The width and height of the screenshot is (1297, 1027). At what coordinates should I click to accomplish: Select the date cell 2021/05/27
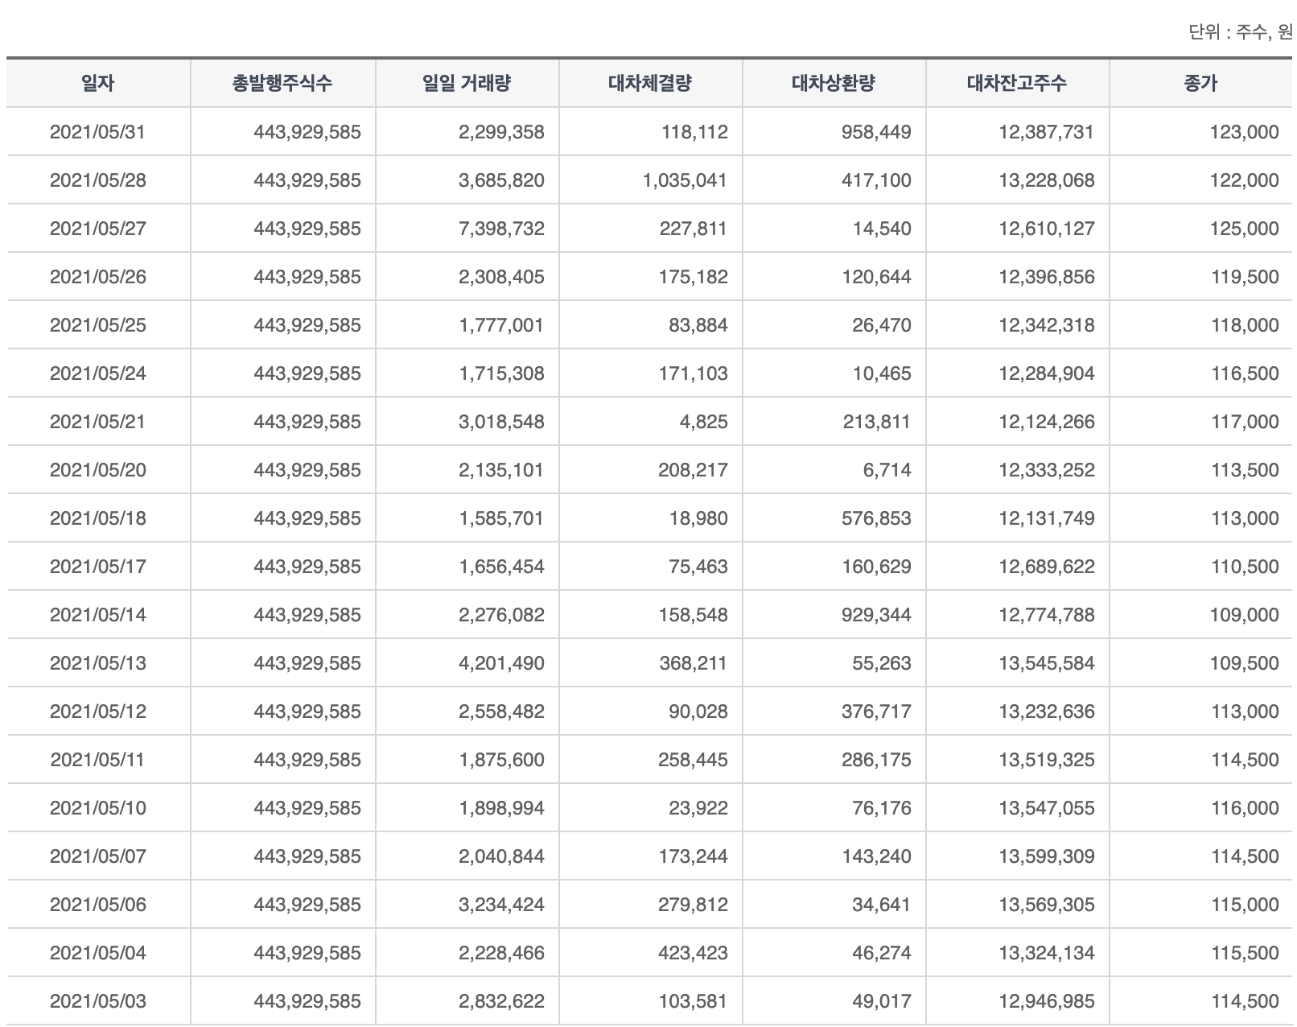point(98,229)
